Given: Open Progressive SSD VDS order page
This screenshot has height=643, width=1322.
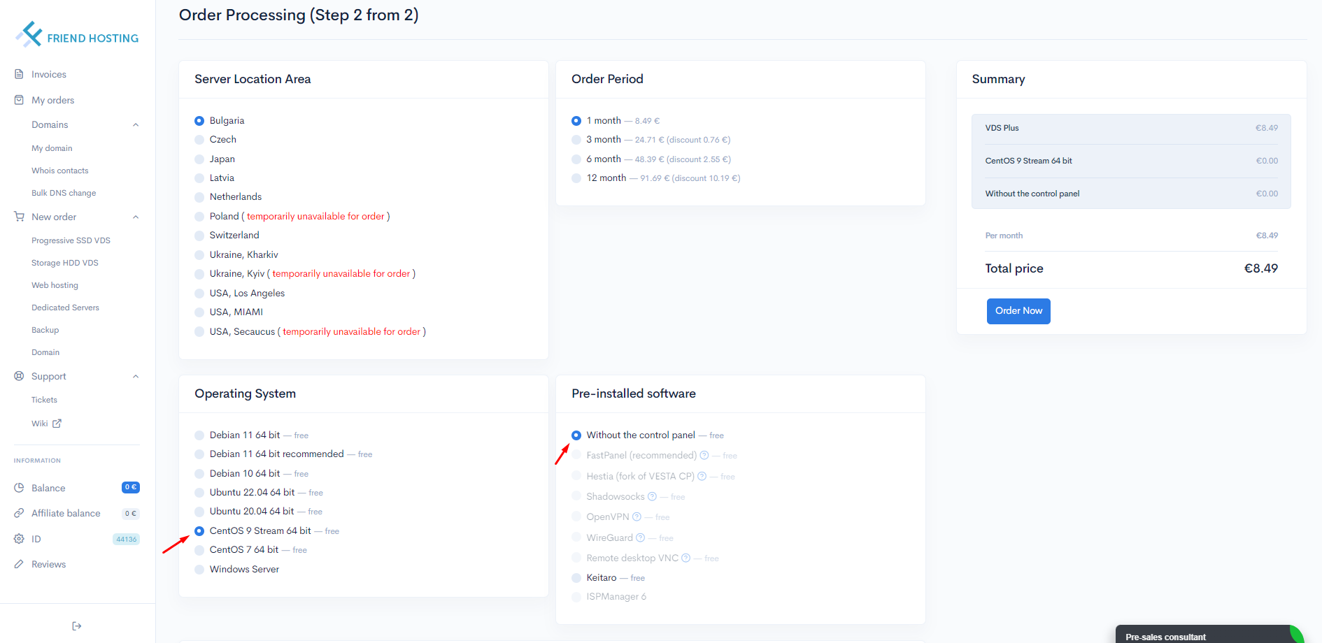Looking at the screenshot, I should coord(71,240).
